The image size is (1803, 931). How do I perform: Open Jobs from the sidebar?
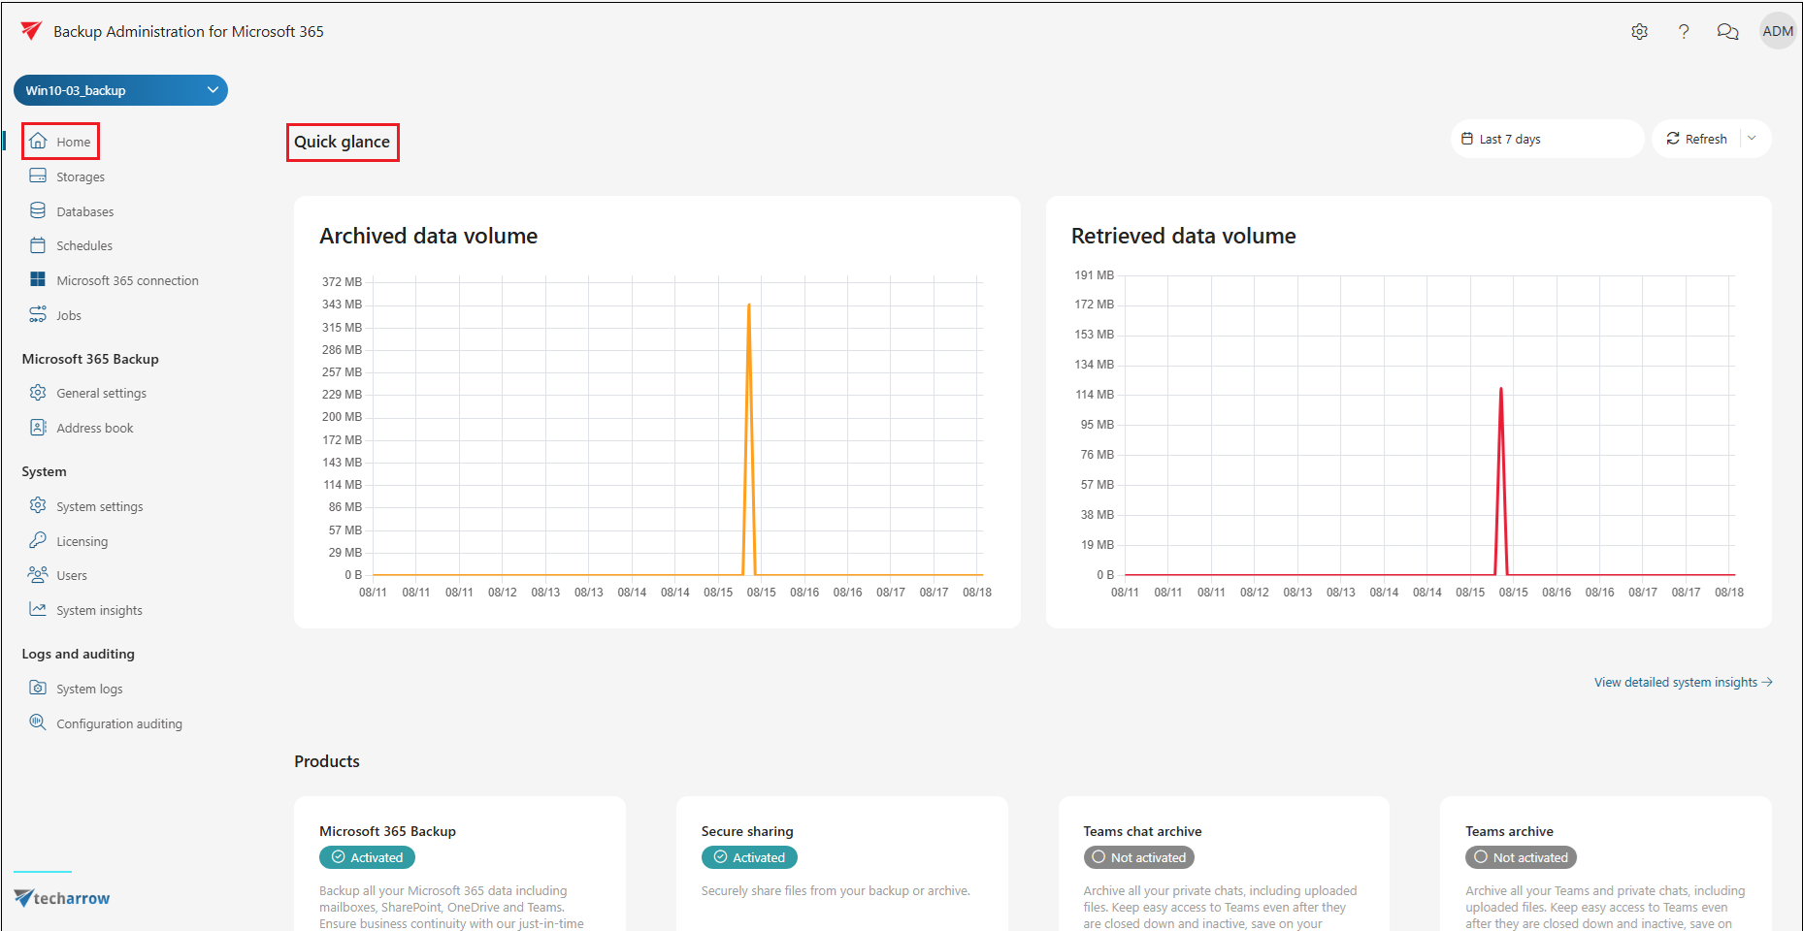pos(68,315)
